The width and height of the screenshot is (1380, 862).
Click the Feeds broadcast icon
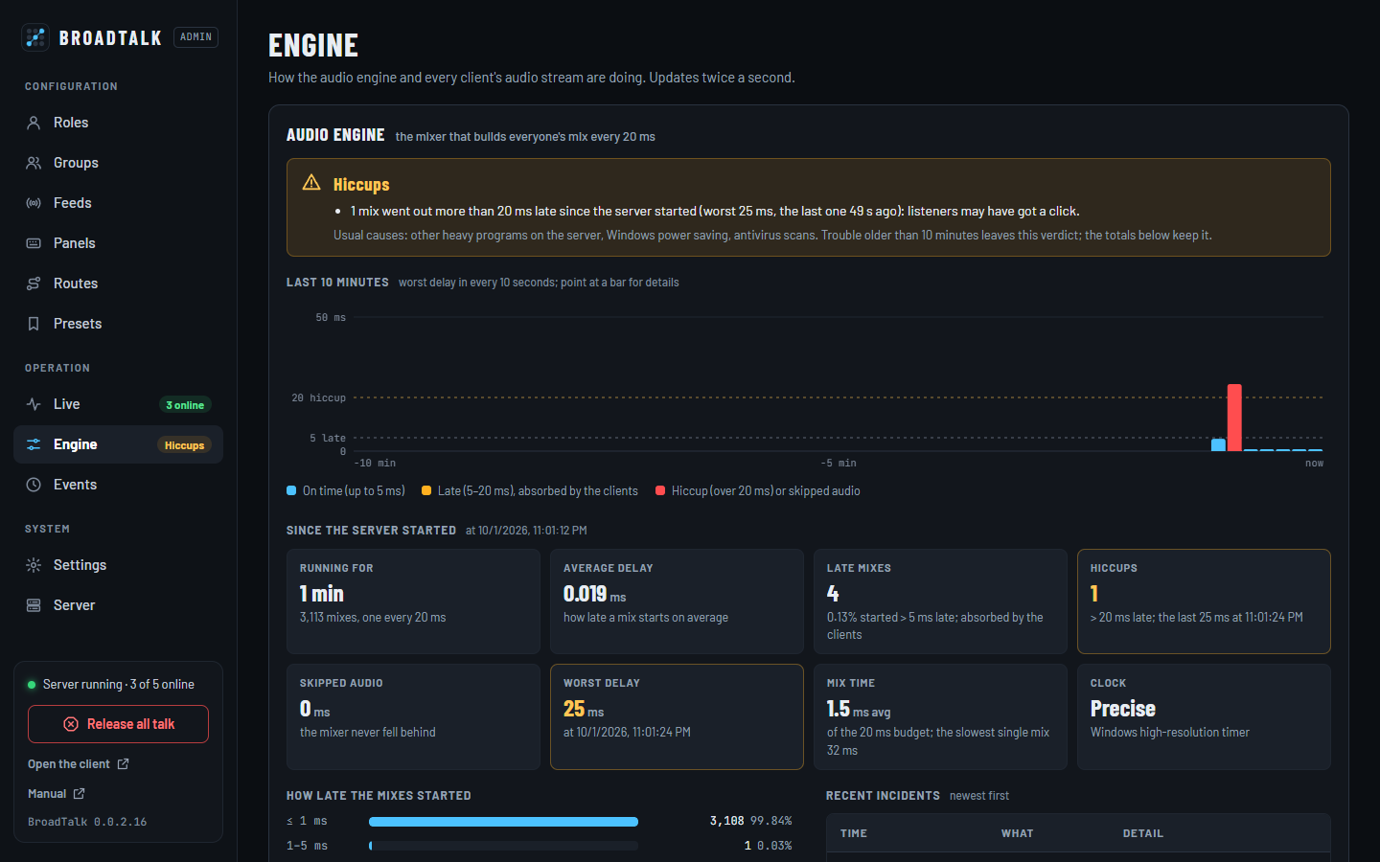tap(34, 203)
